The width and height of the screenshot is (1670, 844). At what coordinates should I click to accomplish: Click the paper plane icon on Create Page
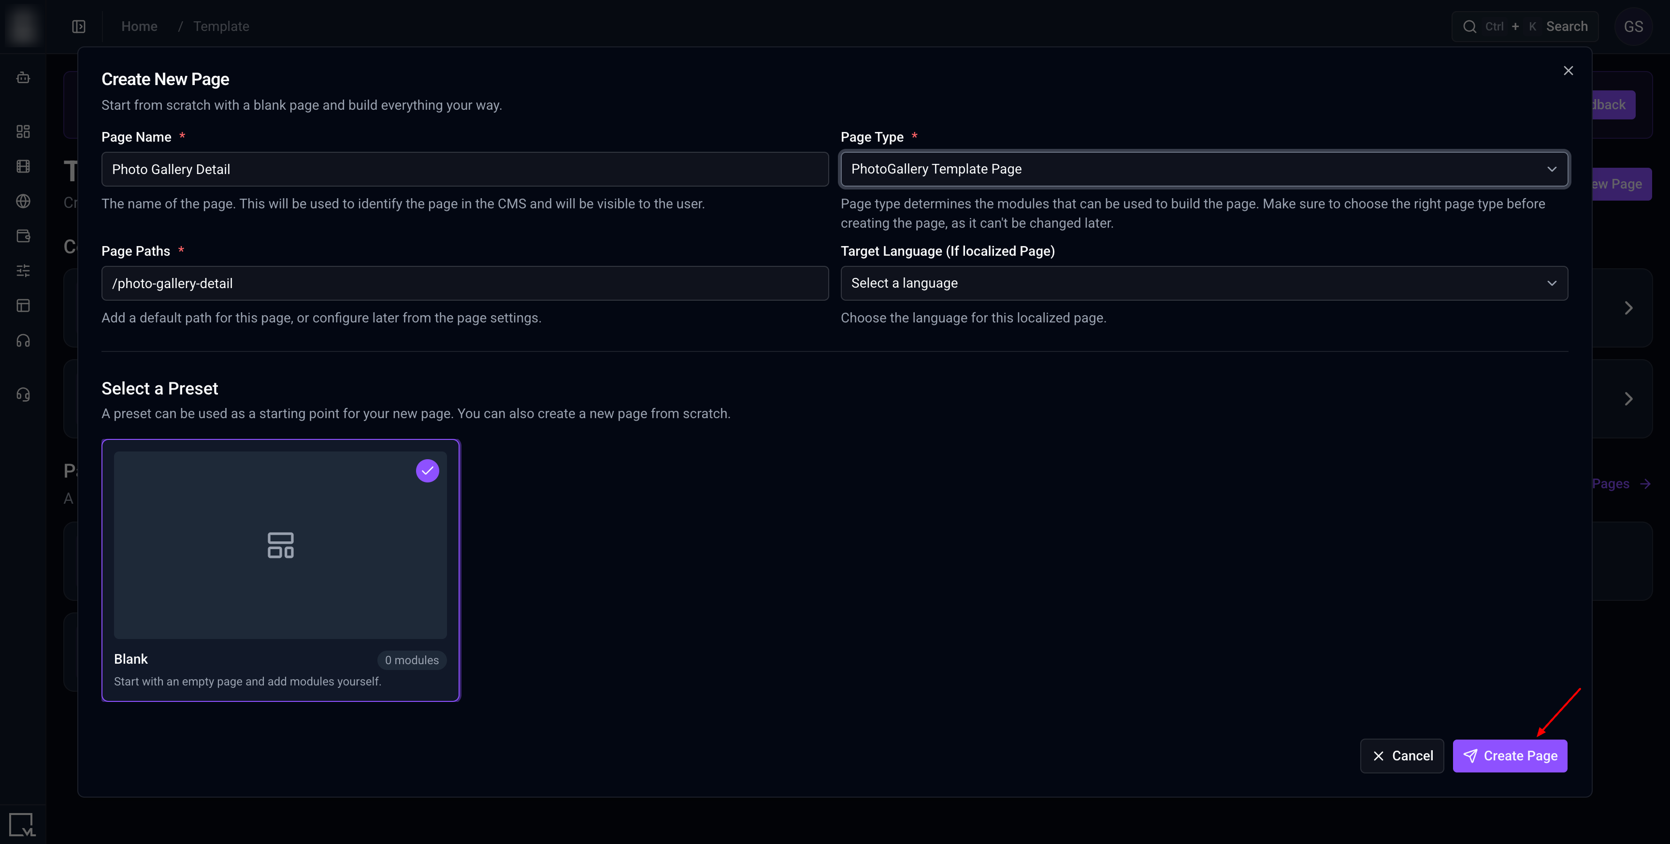tap(1470, 756)
